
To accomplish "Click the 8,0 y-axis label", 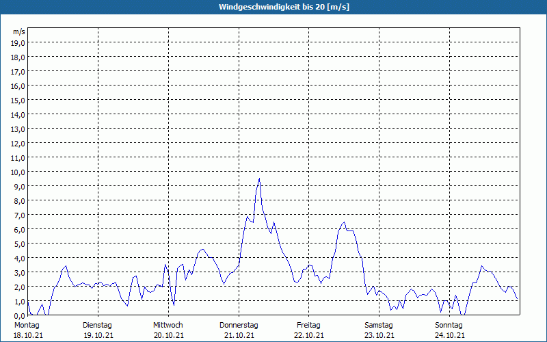I will tap(19, 201).
